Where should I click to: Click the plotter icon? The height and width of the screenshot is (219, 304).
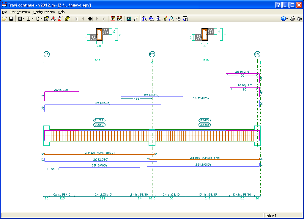(299, 19)
